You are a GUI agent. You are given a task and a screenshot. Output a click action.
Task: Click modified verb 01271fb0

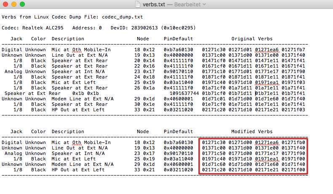pyautogui.click(x=293, y=142)
